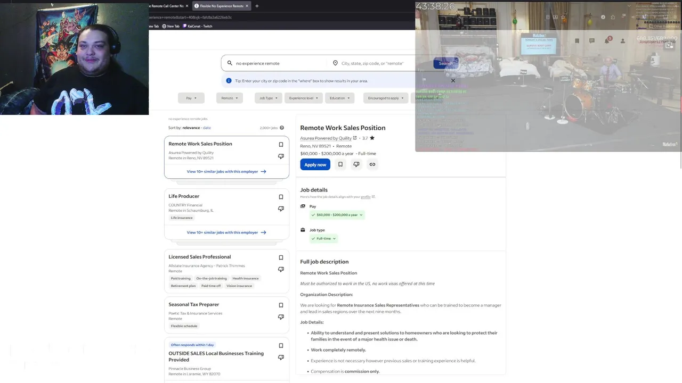Open OUTSIDE SALES Local Businesses Training Provided
Screen dimensions: 682x383
[x=216, y=356]
